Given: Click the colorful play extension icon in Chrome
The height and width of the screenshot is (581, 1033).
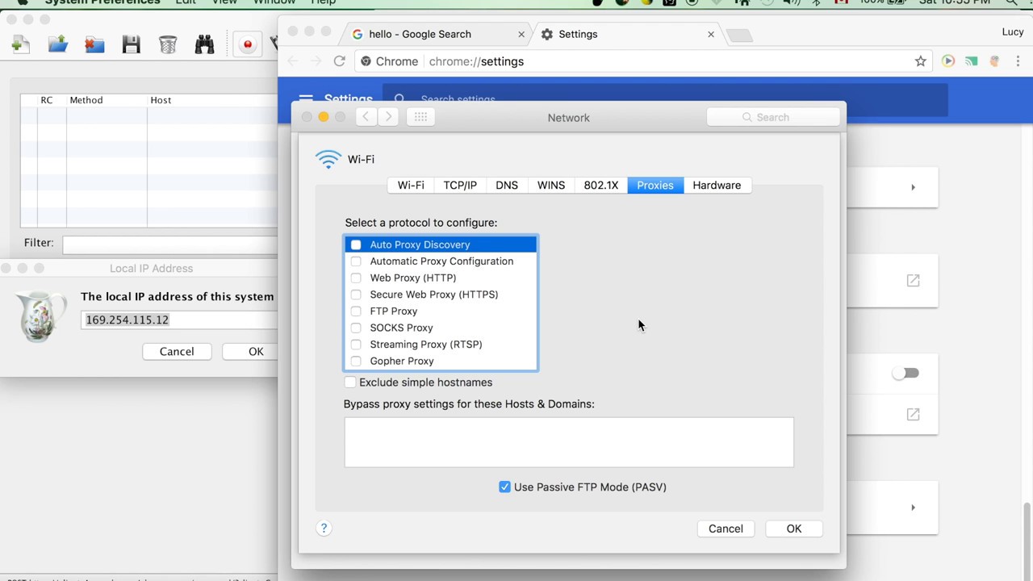Looking at the screenshot, I should pyautogui.click(x=948, y=61).
